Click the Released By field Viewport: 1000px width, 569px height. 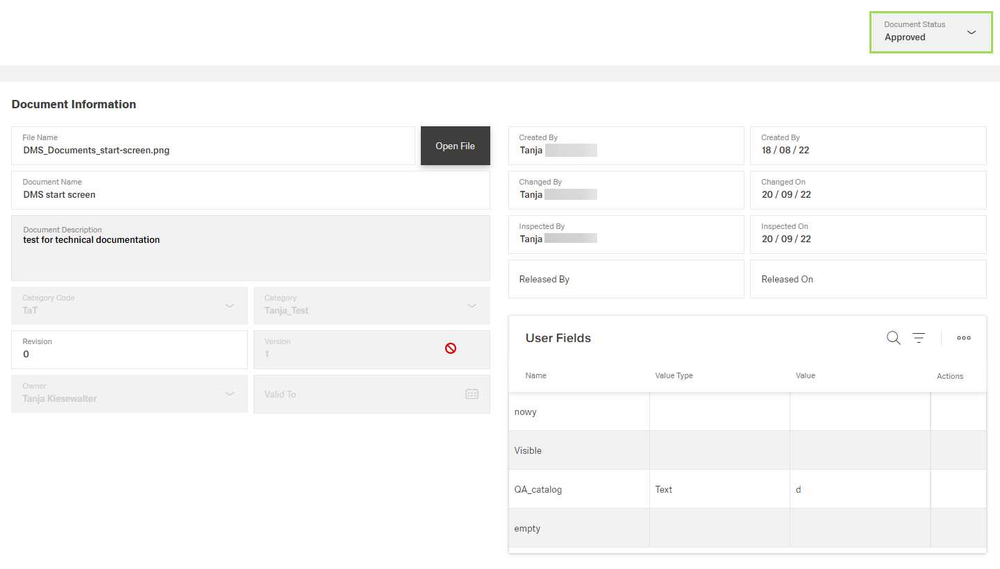626,279
